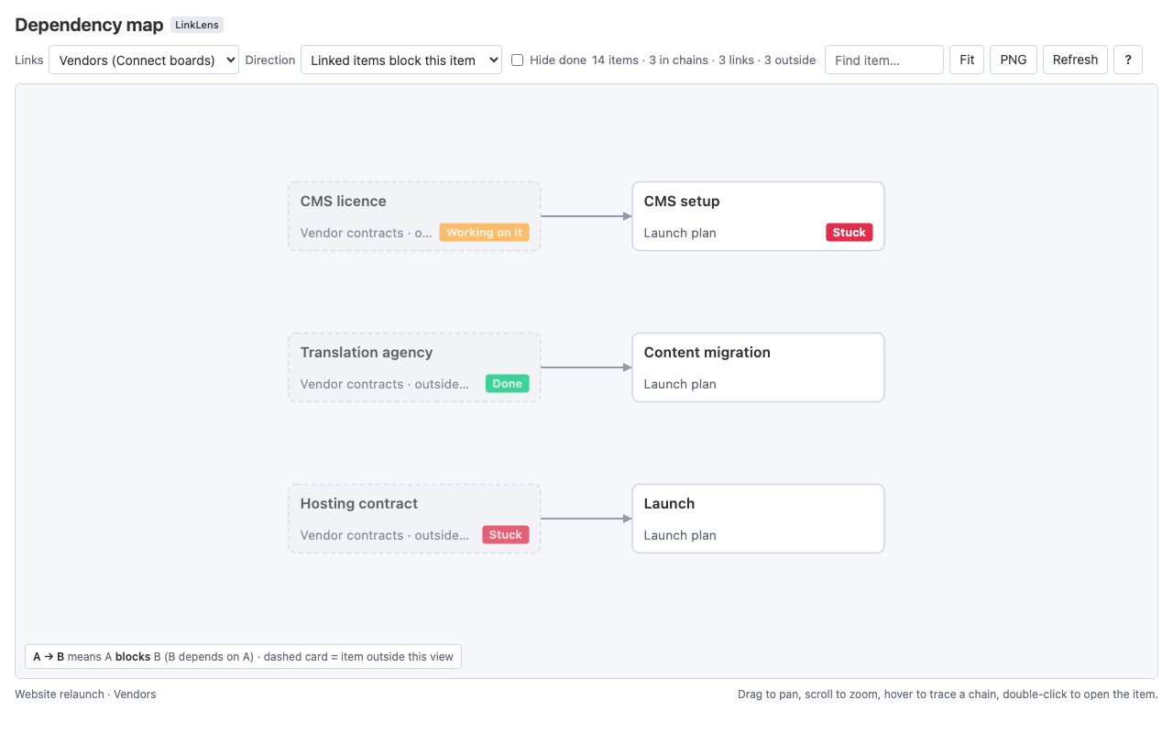This screenshot has height=733, width=1173.
Task: Click the arrow from CMS licence to CMS setup
Action: 586,216
